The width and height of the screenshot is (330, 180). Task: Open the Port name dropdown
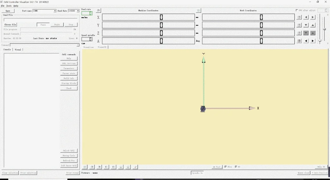pyautogui.click(x=45, y=11)
